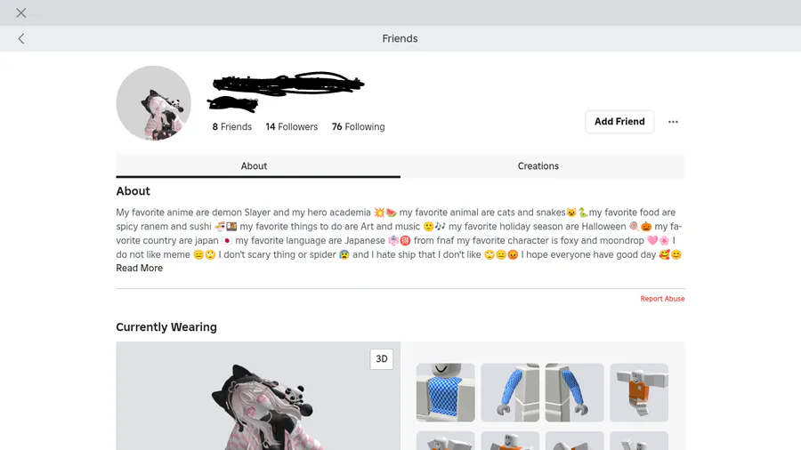
Task: Open the orange shirt avatar animation item
Action: coord(638,392)
